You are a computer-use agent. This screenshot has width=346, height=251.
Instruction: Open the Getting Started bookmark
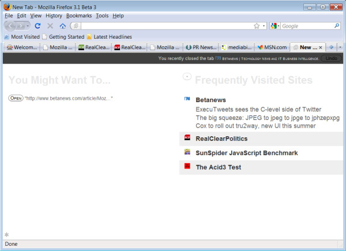[x=63, y=37]
